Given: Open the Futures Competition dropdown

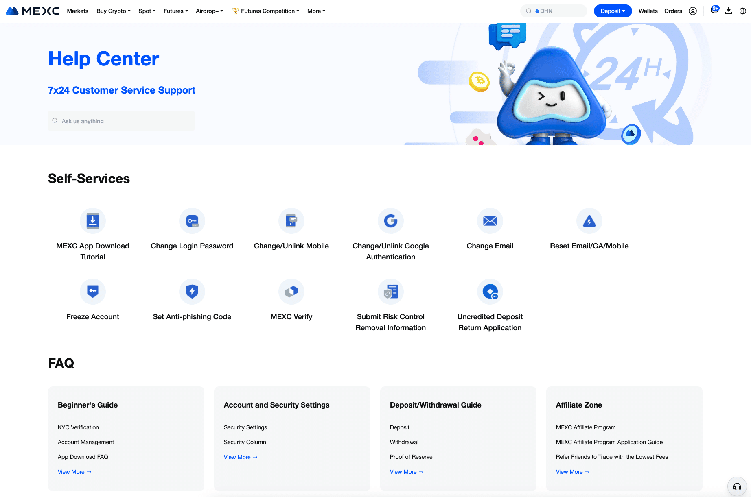Looking at the screenshot, I should tap(270, 11).
